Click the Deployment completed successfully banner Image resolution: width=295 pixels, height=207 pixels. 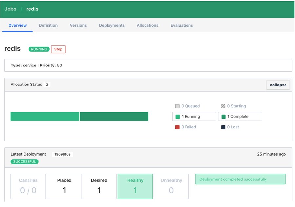pyautogui.click(x=240, y=179)
